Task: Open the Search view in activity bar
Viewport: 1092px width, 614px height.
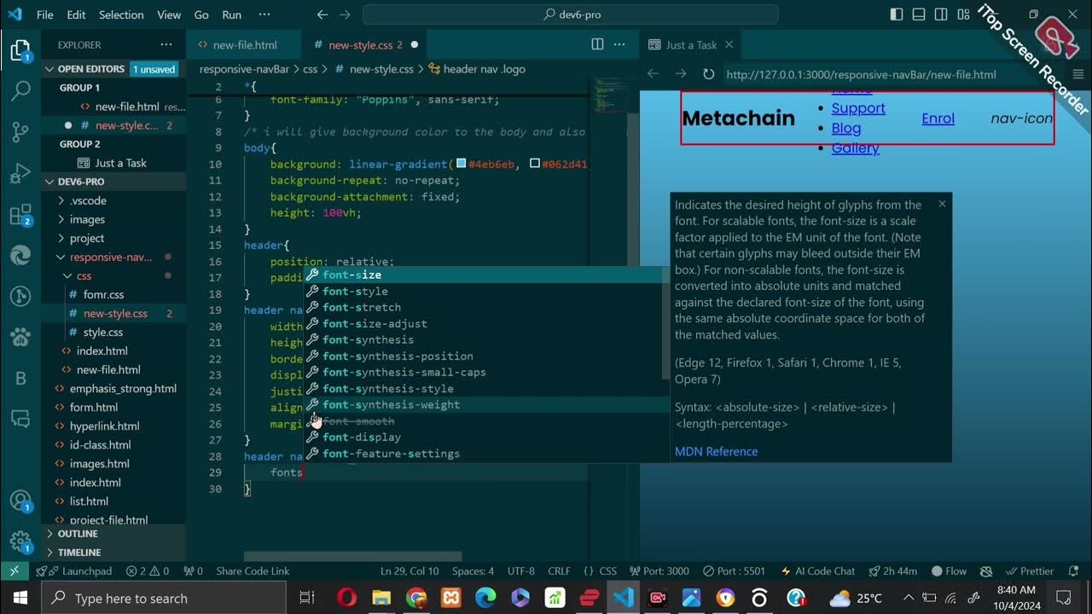Action: click(x=20, y=91)
